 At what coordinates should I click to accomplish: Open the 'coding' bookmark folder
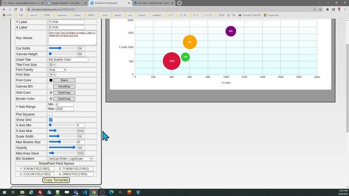pyautogui.click(x=75, y=15)
